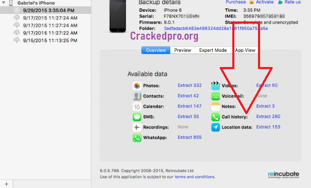Click the Firmware value 9.0.1

point(169,22)
